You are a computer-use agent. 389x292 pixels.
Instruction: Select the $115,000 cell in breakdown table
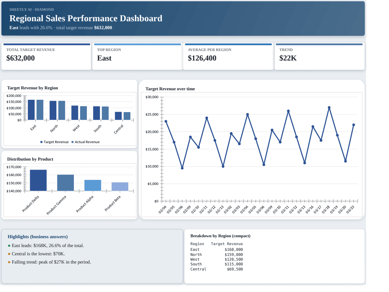pyautogui.click(x=234, y=264)
